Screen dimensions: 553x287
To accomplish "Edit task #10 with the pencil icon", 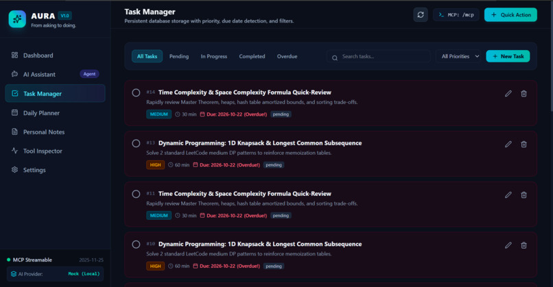I will (x=508, y=245).
